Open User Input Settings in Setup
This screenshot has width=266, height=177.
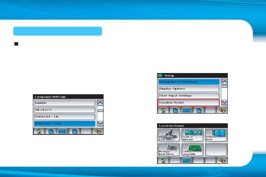click(x=189, y=96)
